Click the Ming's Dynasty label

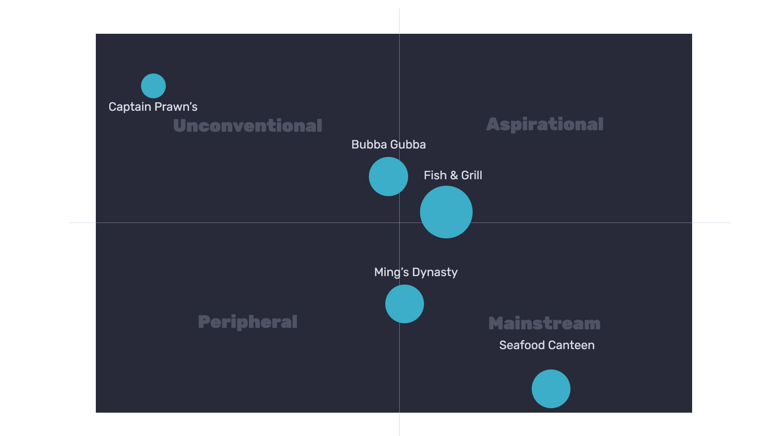click(x=416, y=272)
